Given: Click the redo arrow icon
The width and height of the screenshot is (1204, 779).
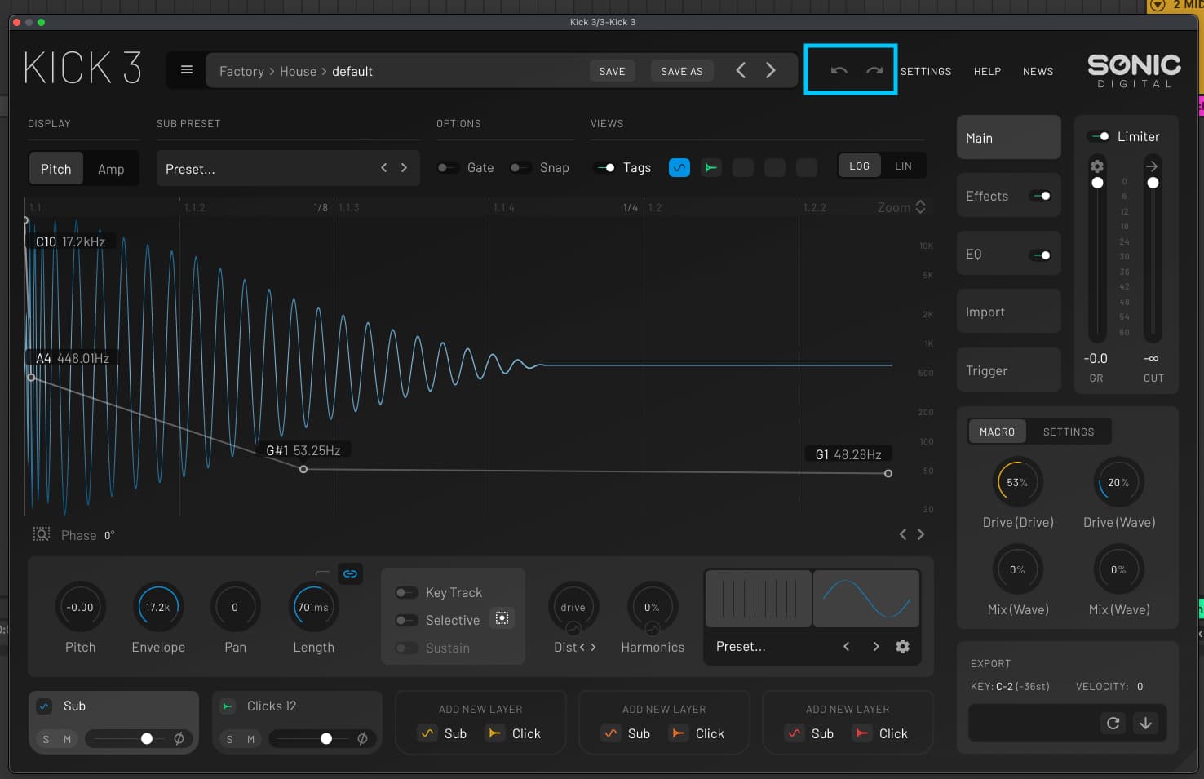Looking at the screenshot, I should pyautogui.click(x=874, y=71).
